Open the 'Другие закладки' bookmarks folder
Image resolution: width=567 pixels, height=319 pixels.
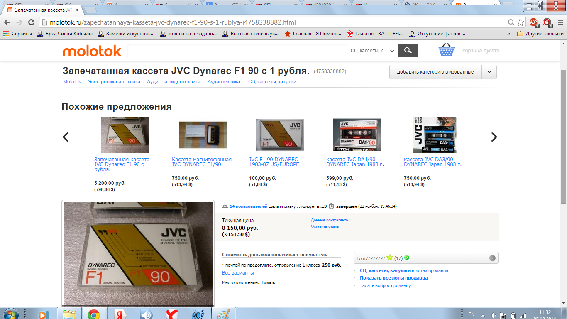click(x=540, y=34)
